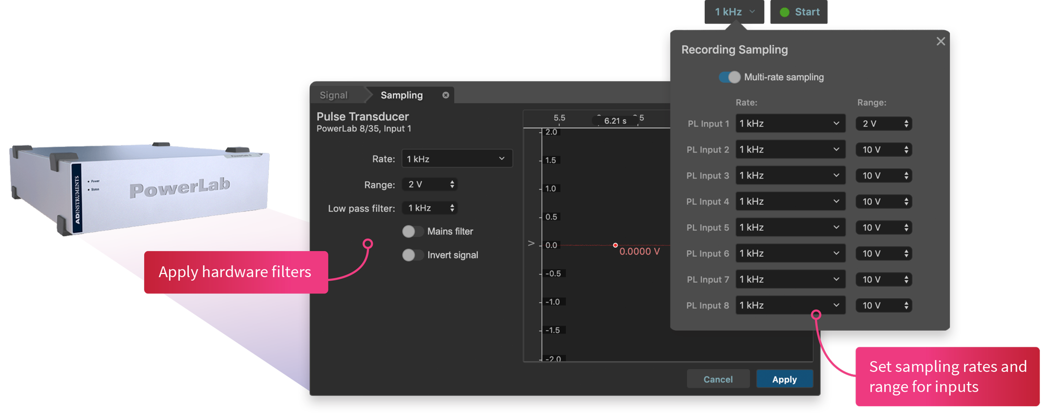This screenshot has width=1041, height=413.
Task: Click the 6.21 s time marker on the axis
Action: coord(615,121)
